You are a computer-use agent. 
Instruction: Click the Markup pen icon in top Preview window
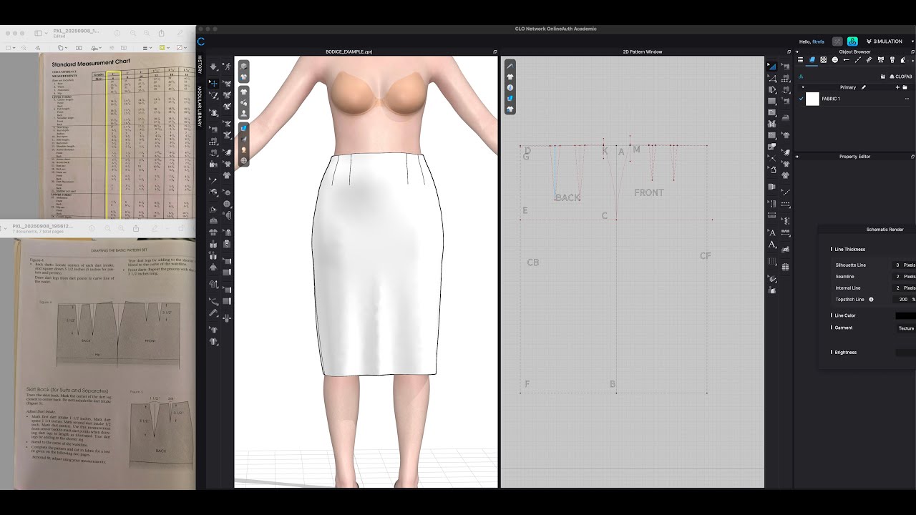[x=180, y=33]
